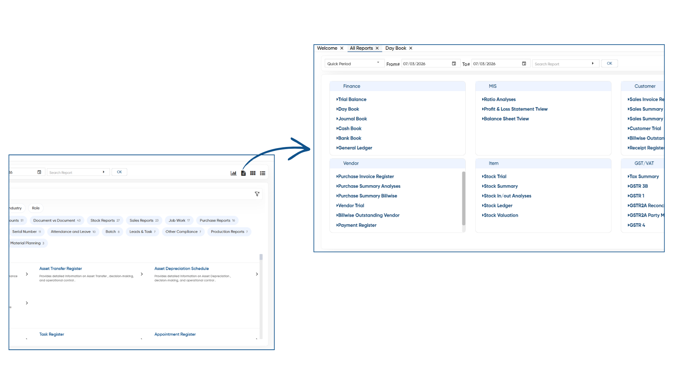
Task: Click the Vendor panel vertical scrollbar
Action: tap(464, 198)
